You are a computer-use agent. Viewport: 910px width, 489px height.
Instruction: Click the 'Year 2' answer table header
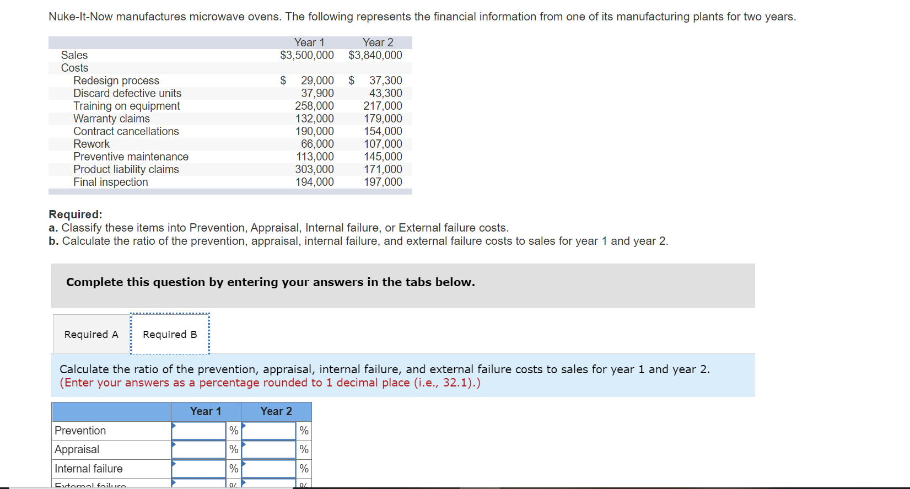276,411
